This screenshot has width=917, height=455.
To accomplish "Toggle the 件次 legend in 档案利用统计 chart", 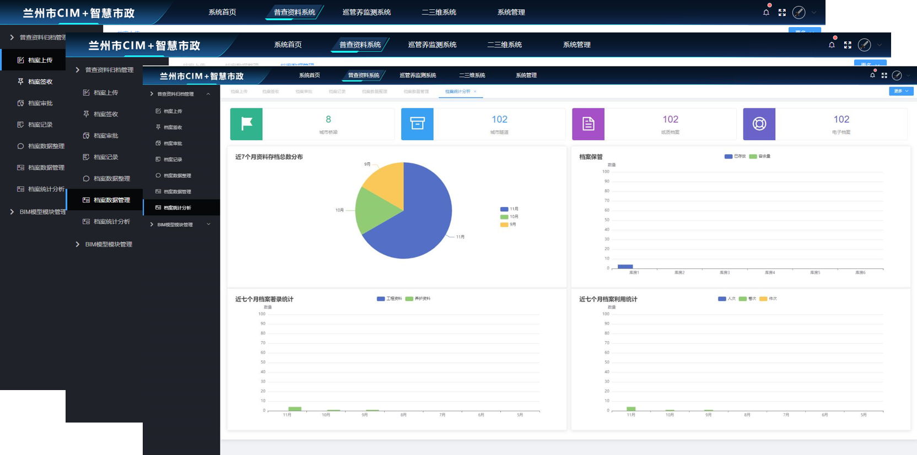I will pyautogui.click(x=768, y=299).
